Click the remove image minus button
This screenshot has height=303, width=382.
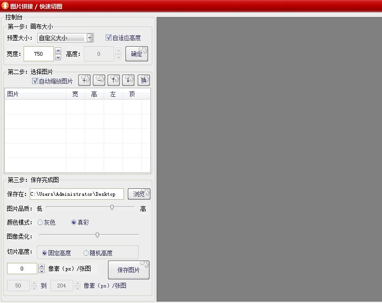[x=99, y=80]
